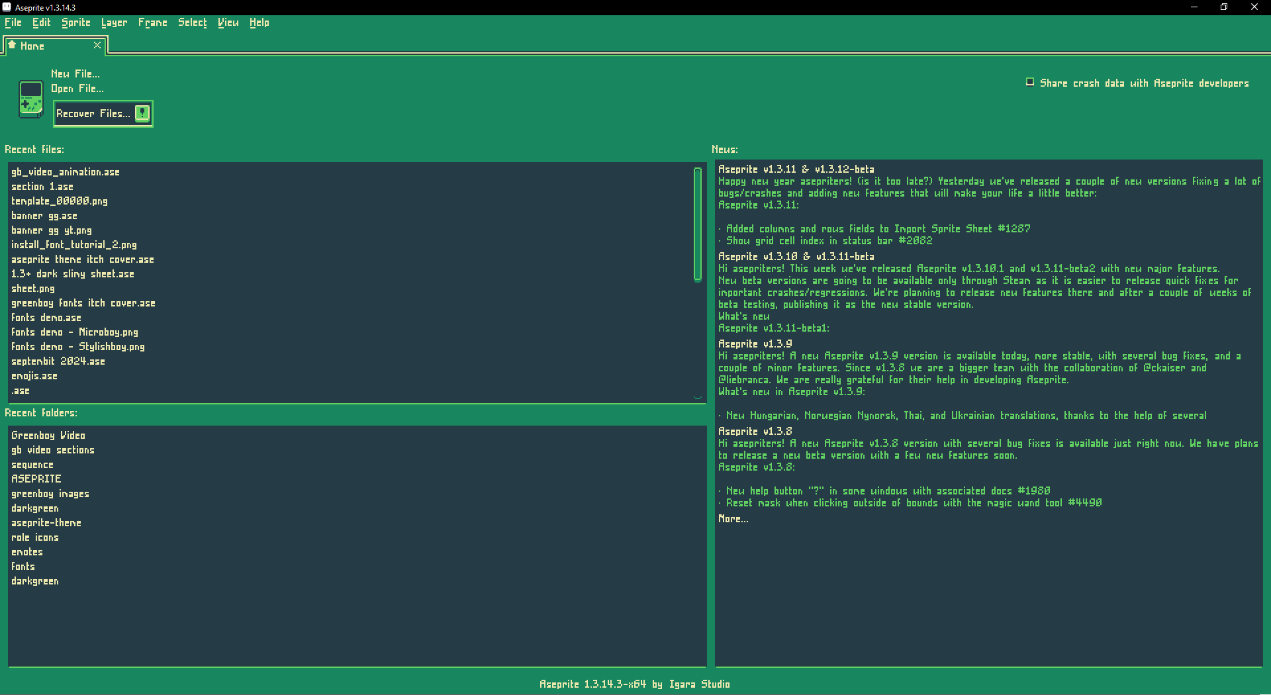Image resolution: width=1271 pixels, height=695 pixels.
Task: Restore down the Aseprite window
Action: (x=1224, y=7)
